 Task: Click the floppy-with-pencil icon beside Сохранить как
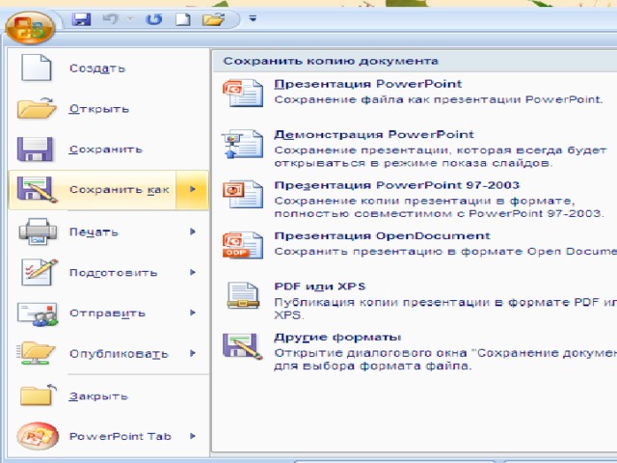point(37,190)
